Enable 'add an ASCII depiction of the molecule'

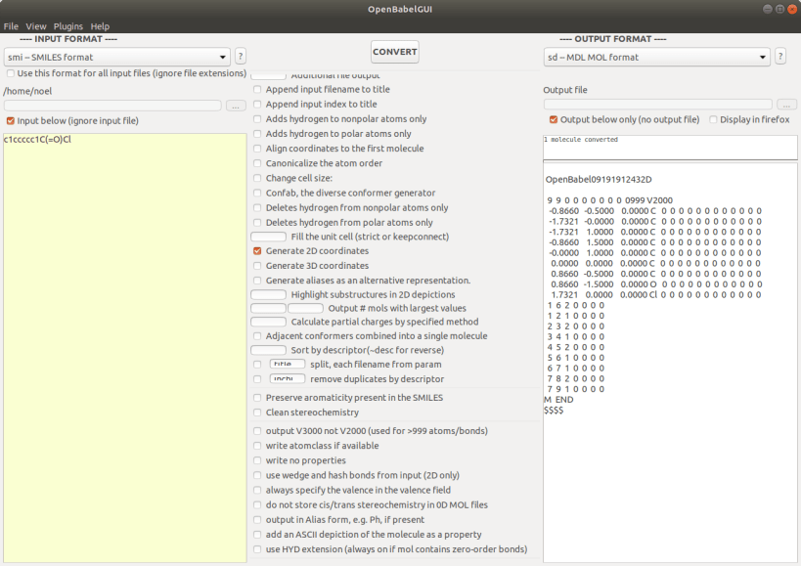[257, 535]
